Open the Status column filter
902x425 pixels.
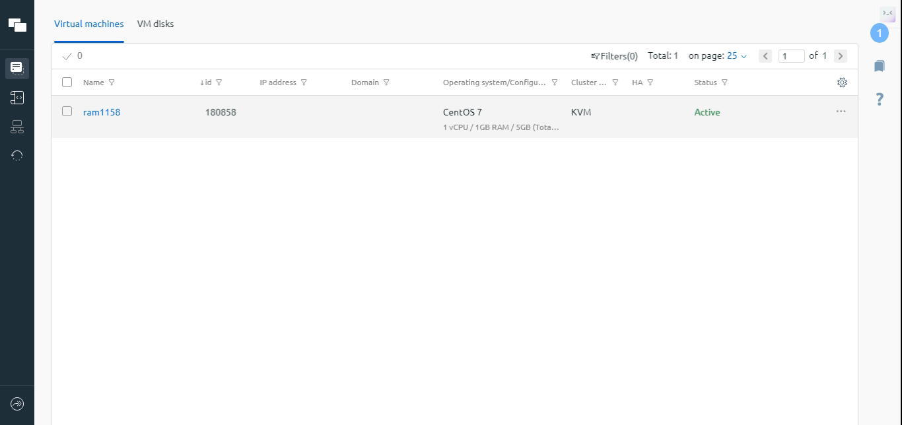[724, 82]
